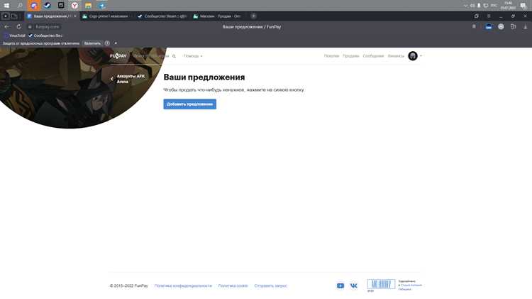The image size is (532, 299).
Task: Click the extensions icon beside downloads
Action: click(513, 26)
